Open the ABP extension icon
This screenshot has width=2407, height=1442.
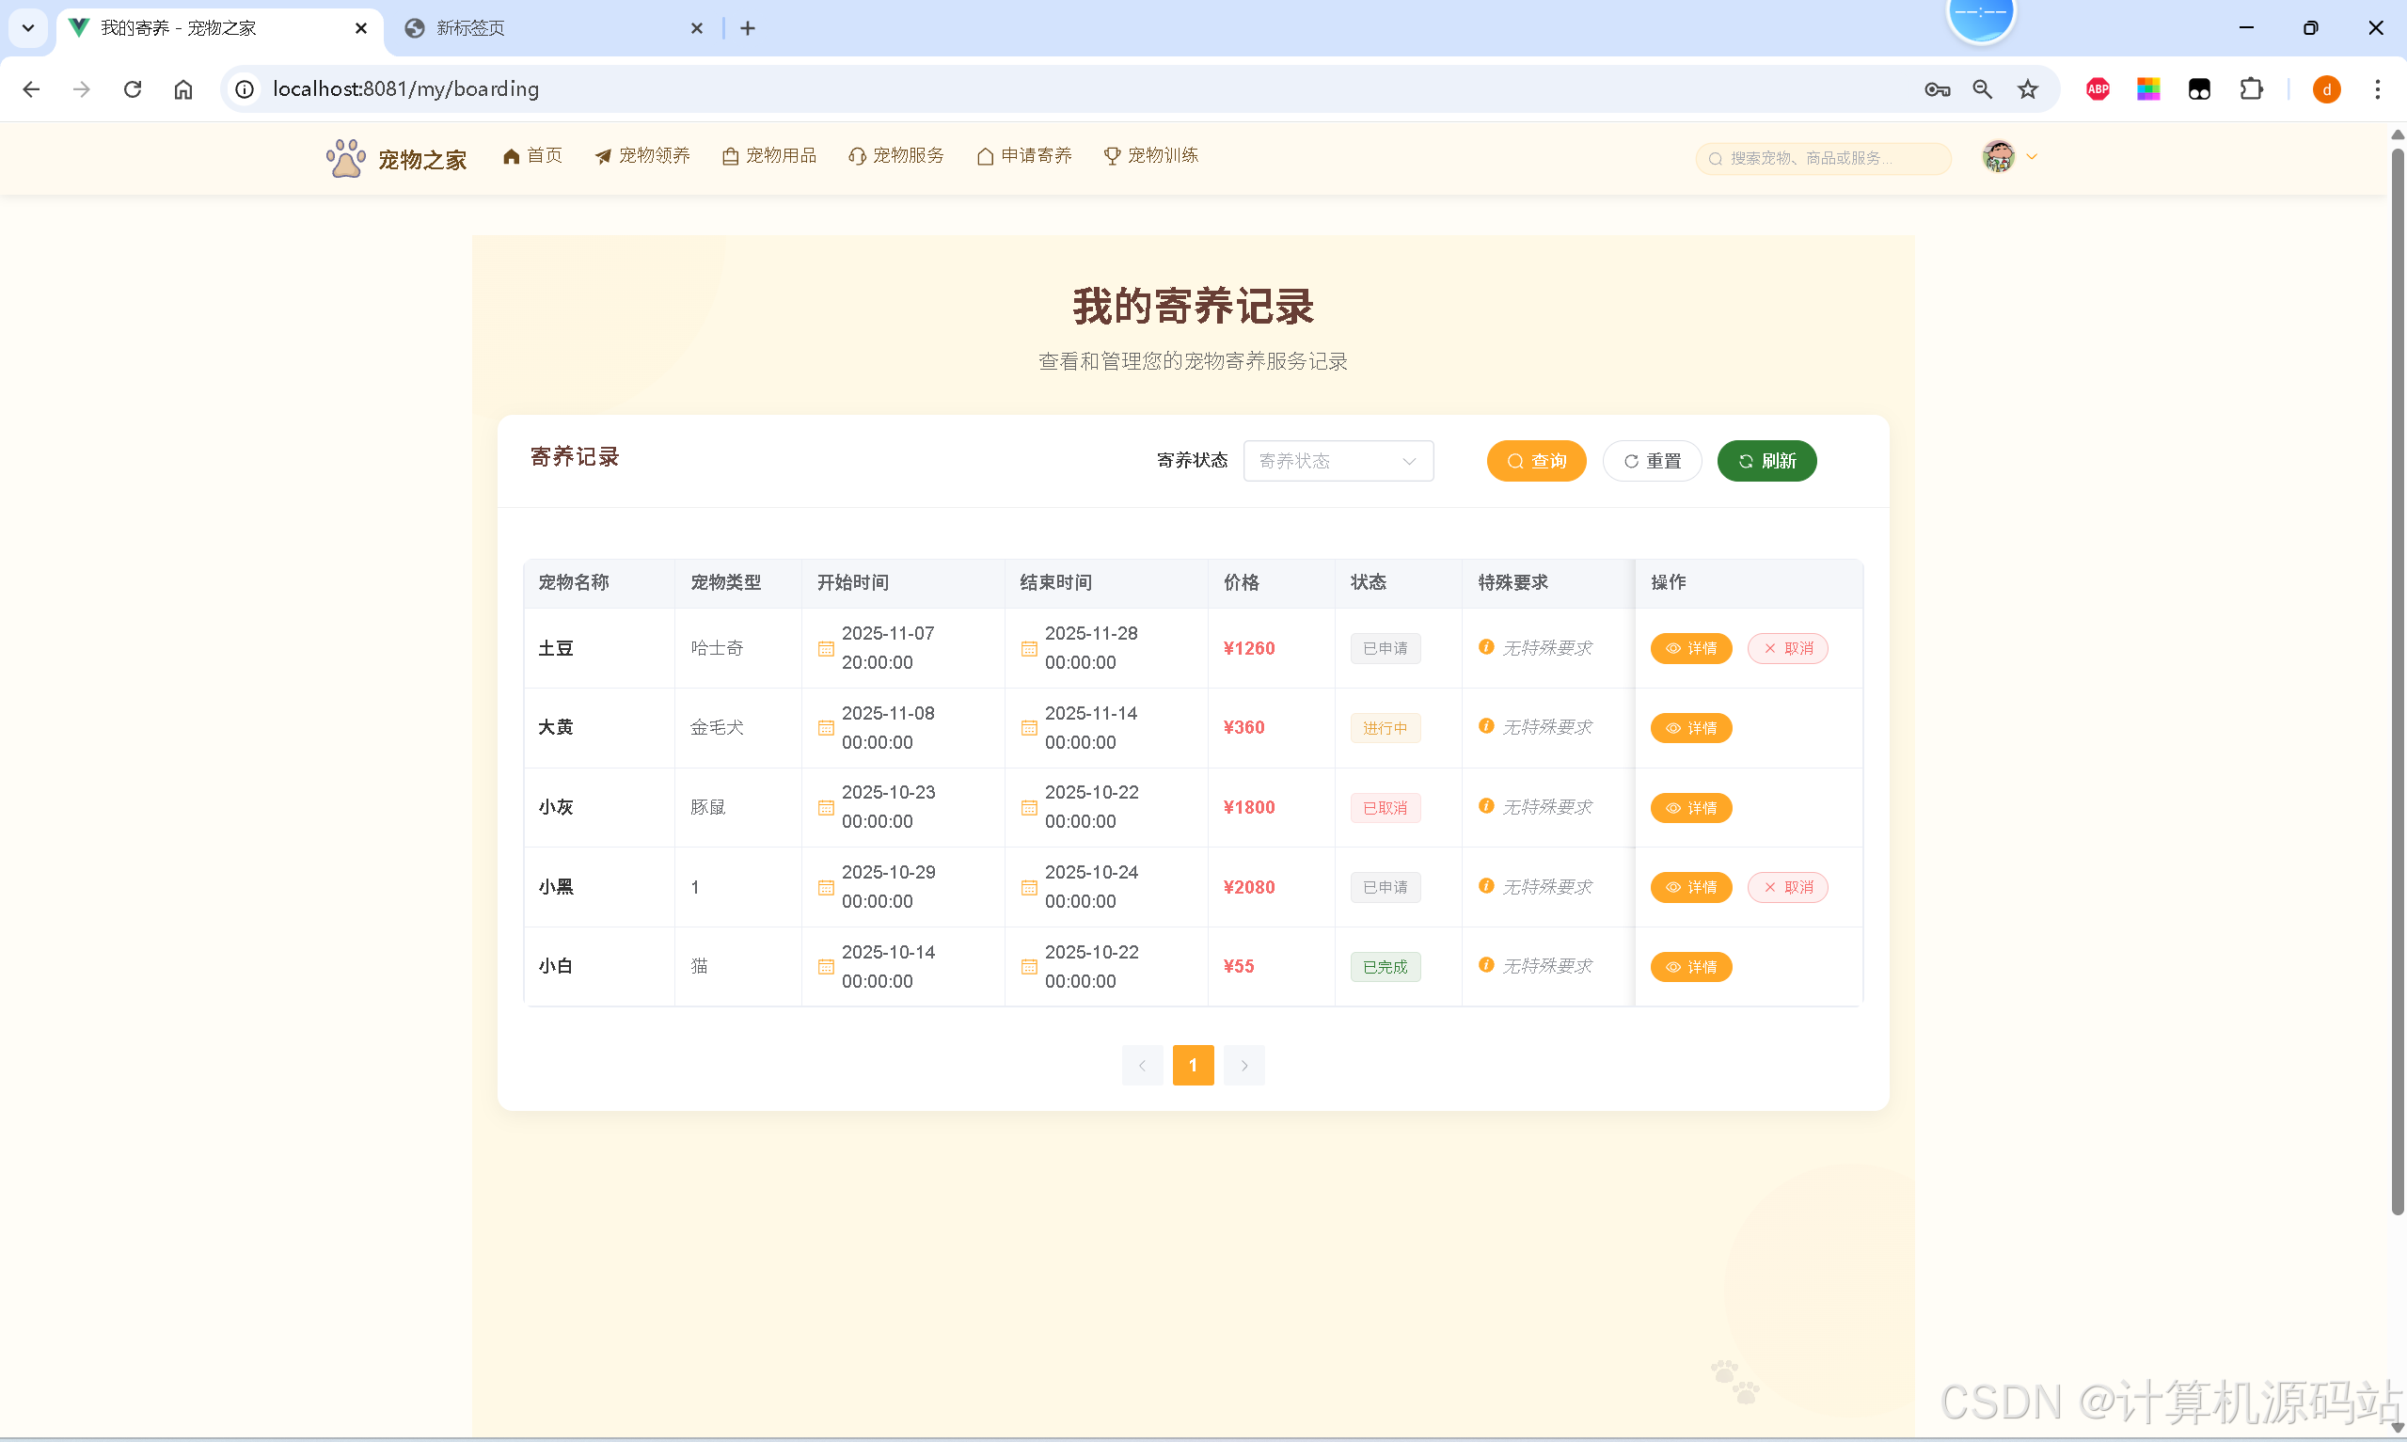(x=2098, y=89)
